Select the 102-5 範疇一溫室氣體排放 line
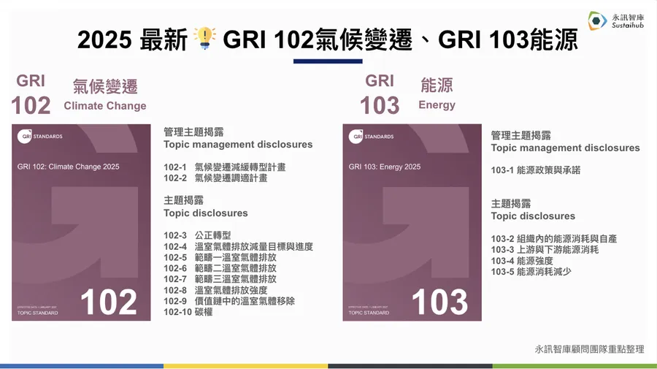The image size is (657, 369). point(220,257)
